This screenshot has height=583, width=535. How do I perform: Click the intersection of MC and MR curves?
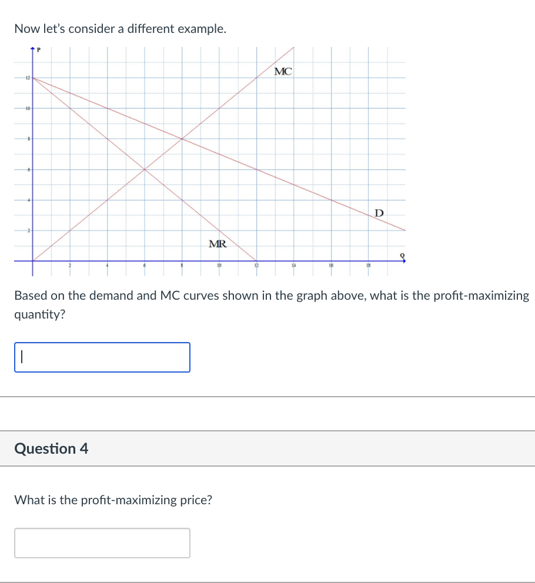pyautogui.click(x=145, y=170)
